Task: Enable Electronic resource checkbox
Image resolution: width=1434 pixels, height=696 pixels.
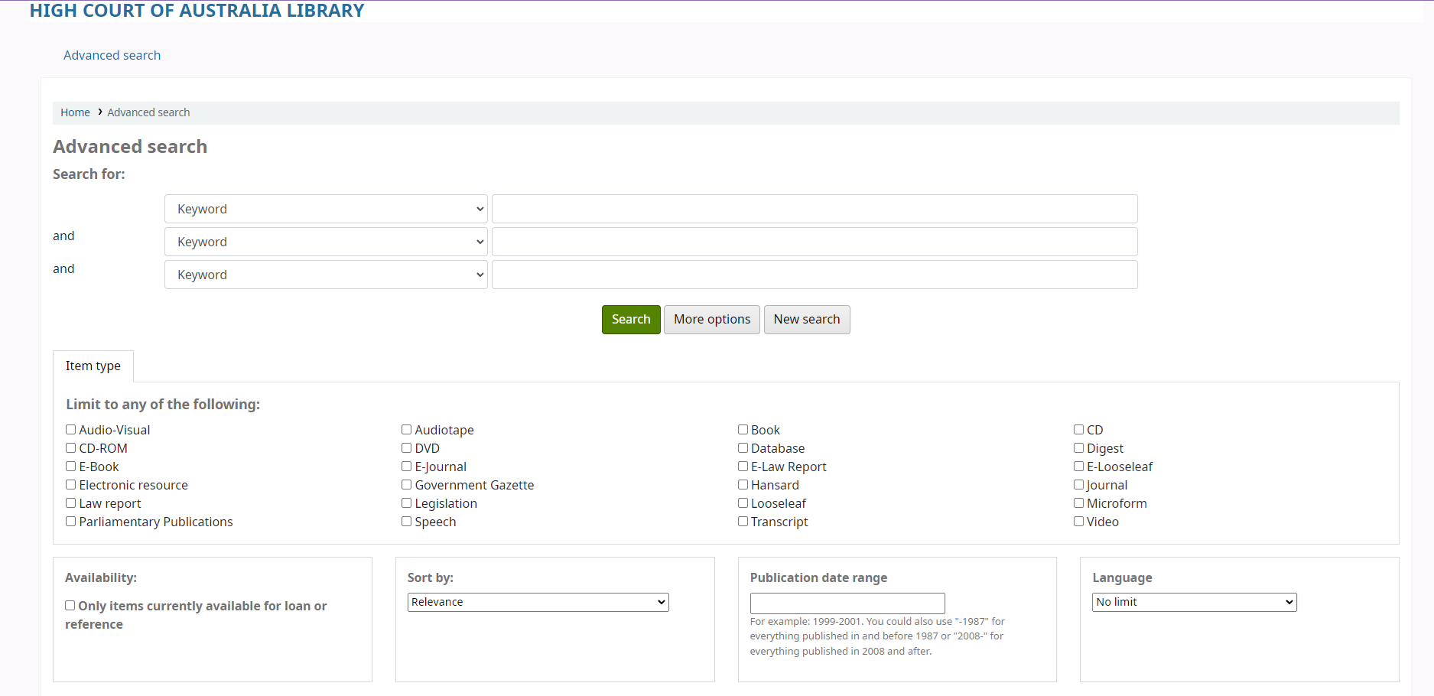Action: click(x=70, y=485)
